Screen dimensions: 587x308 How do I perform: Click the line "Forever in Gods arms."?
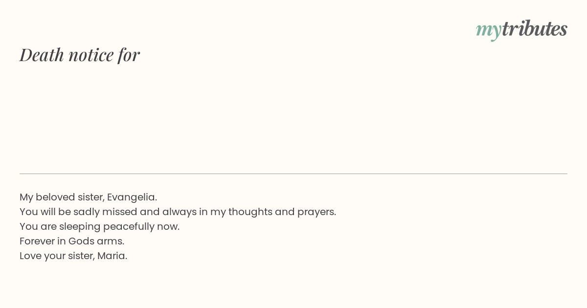click(72, 241)
